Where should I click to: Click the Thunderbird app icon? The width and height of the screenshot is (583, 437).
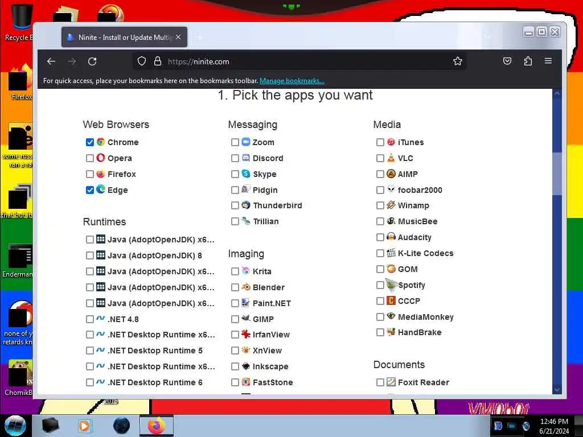246,205
